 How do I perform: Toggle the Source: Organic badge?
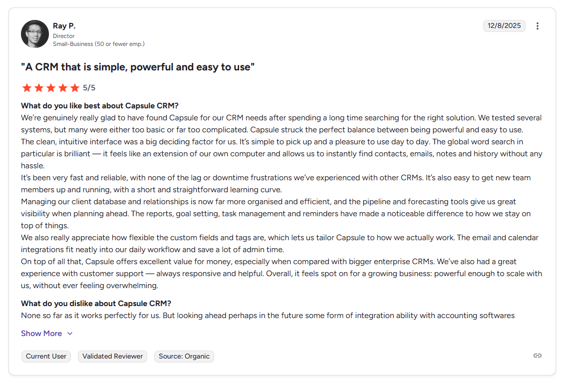184,357
